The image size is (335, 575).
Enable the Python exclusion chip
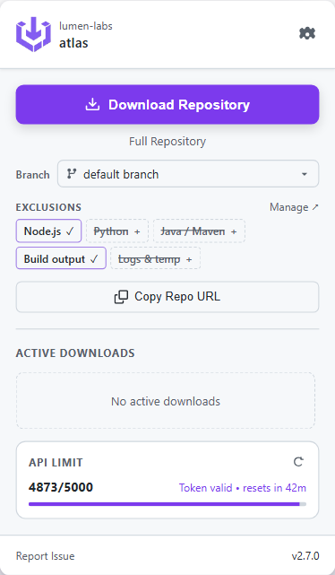[116, 231]
